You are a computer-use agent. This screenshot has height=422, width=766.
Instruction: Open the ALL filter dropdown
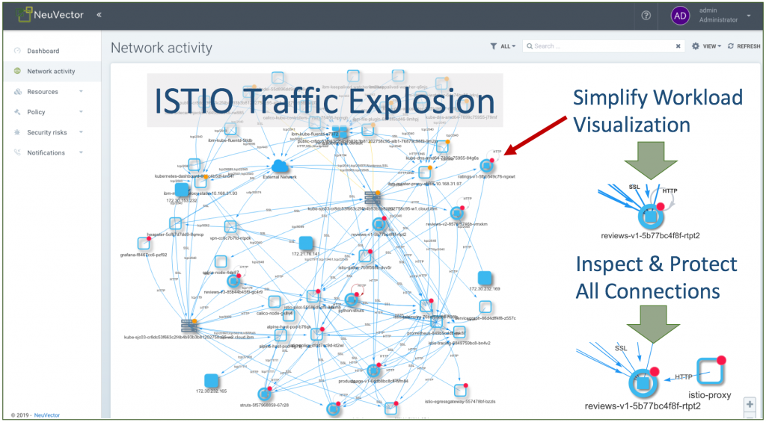pyautogui.click(x=503, y=46)
